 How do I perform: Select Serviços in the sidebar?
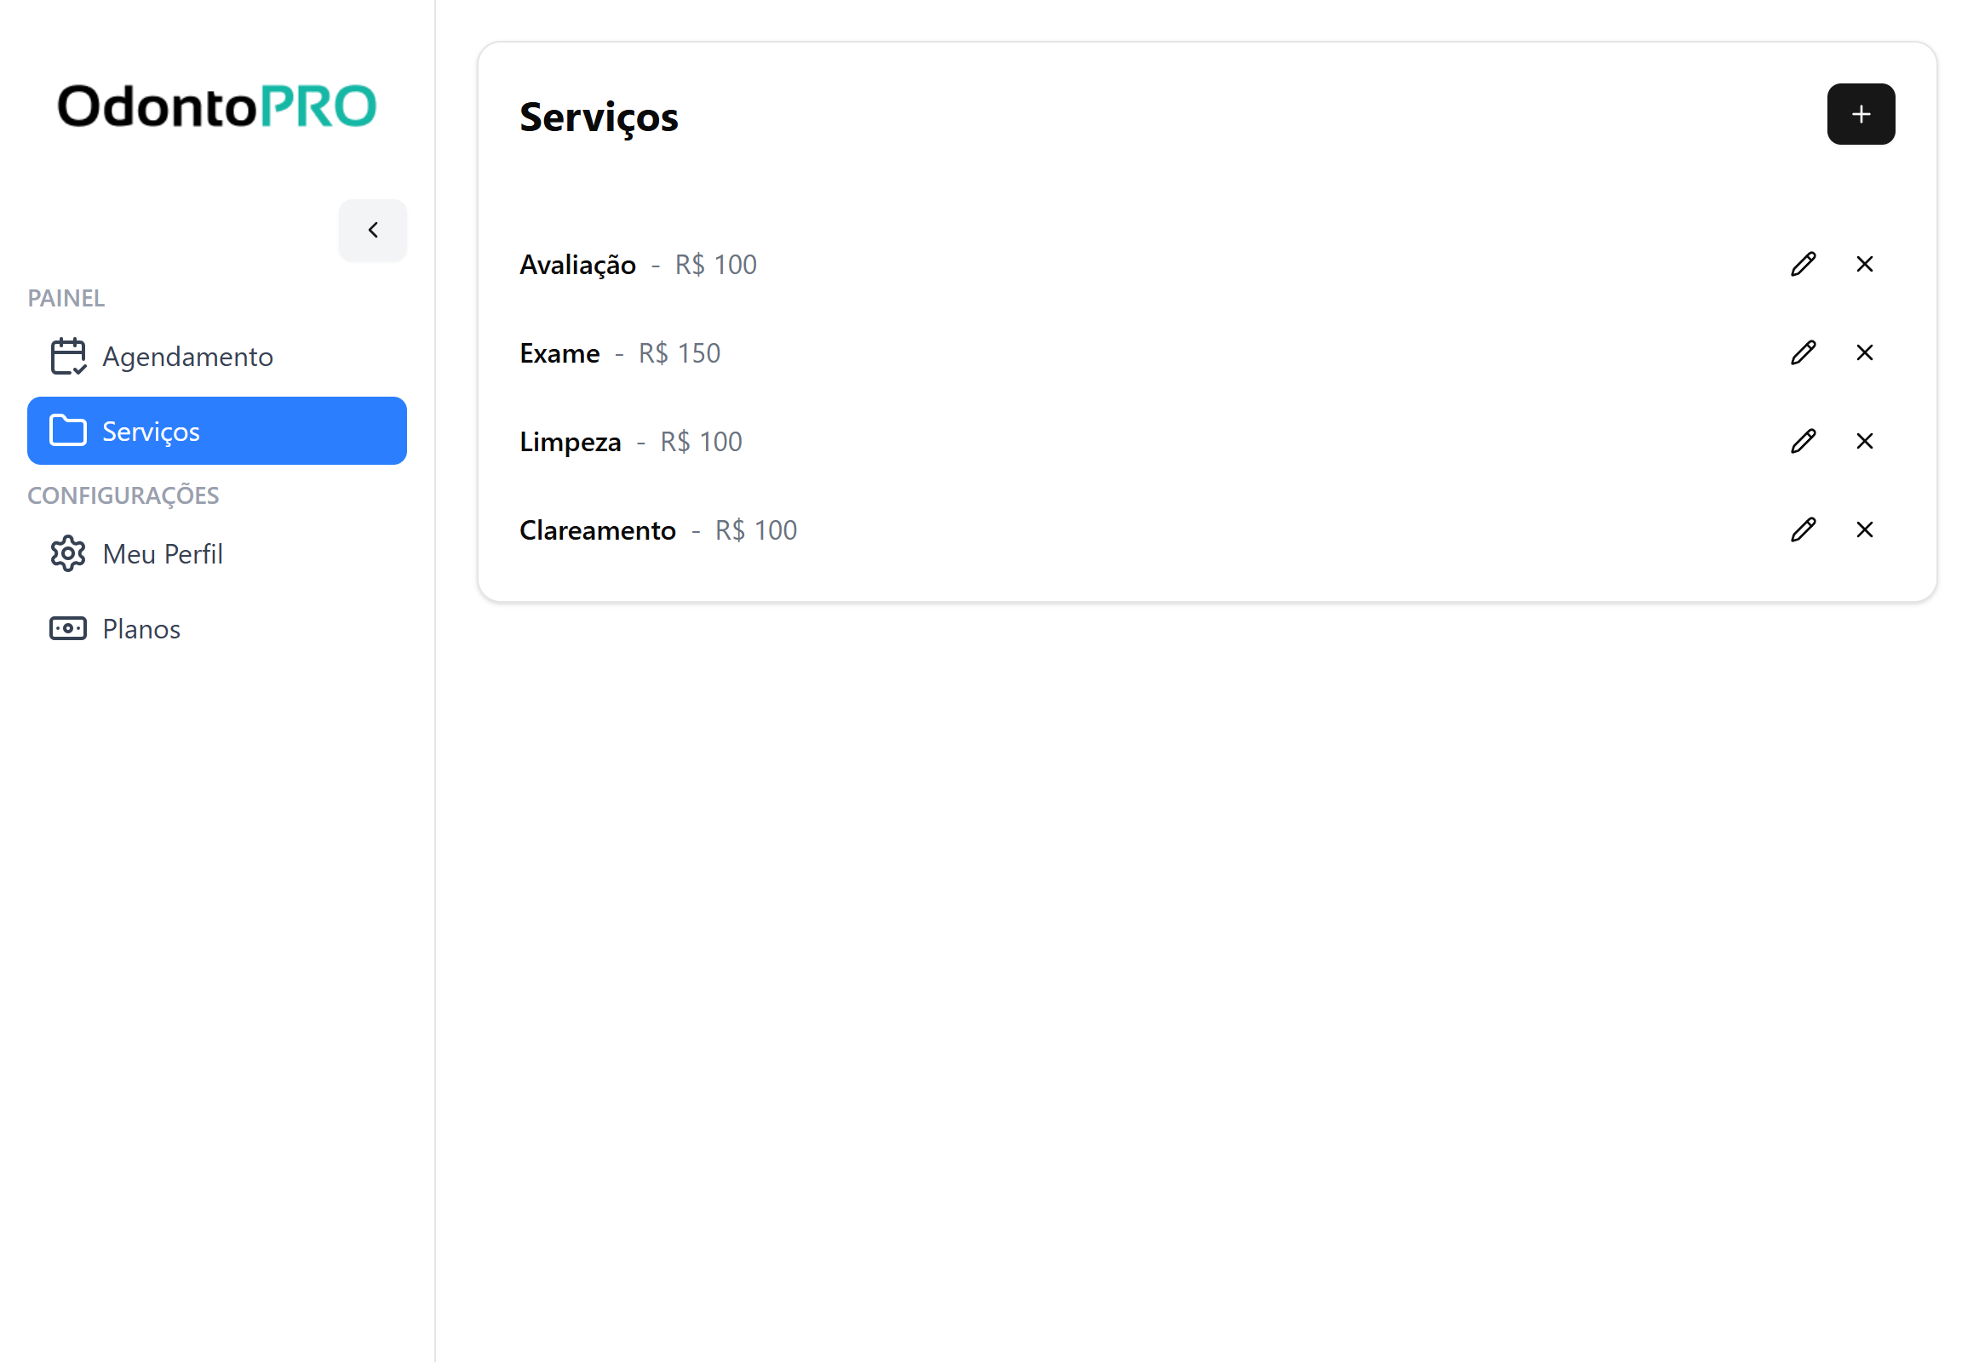[x=217, y=431]
